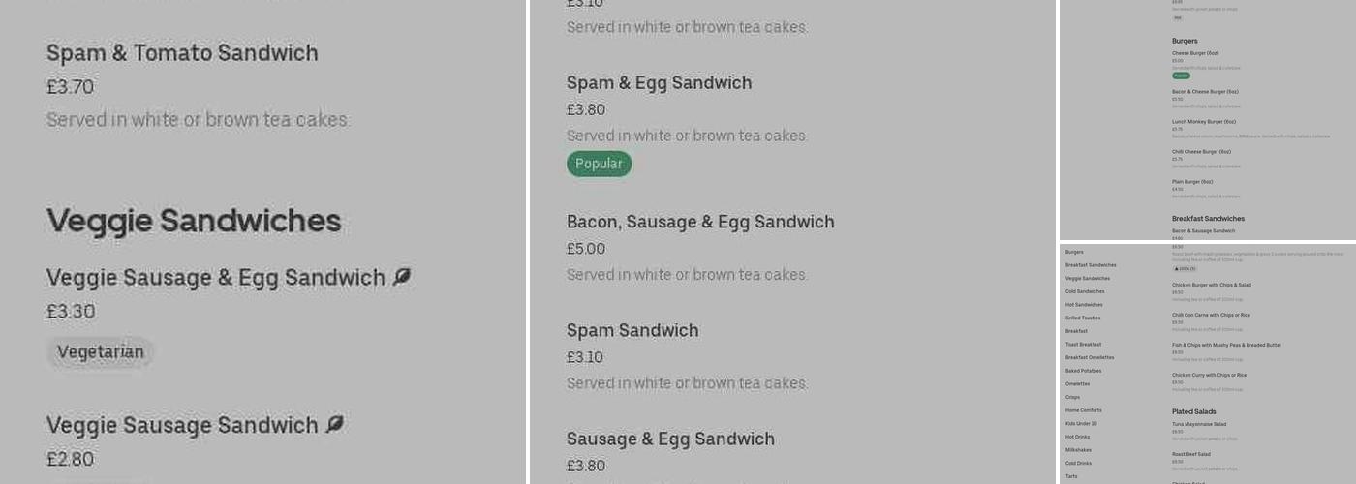Click the Popular badge under Cheese Burger
Screen dimensions: 1356x484
tap(1181, 76)
